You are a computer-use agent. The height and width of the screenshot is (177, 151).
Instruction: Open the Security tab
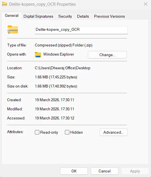click(x=65, y=16)
